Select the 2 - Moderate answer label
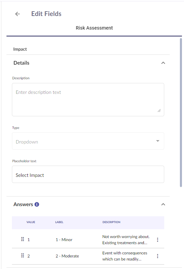This screenshot has width=184, height=269. [67, 256]
